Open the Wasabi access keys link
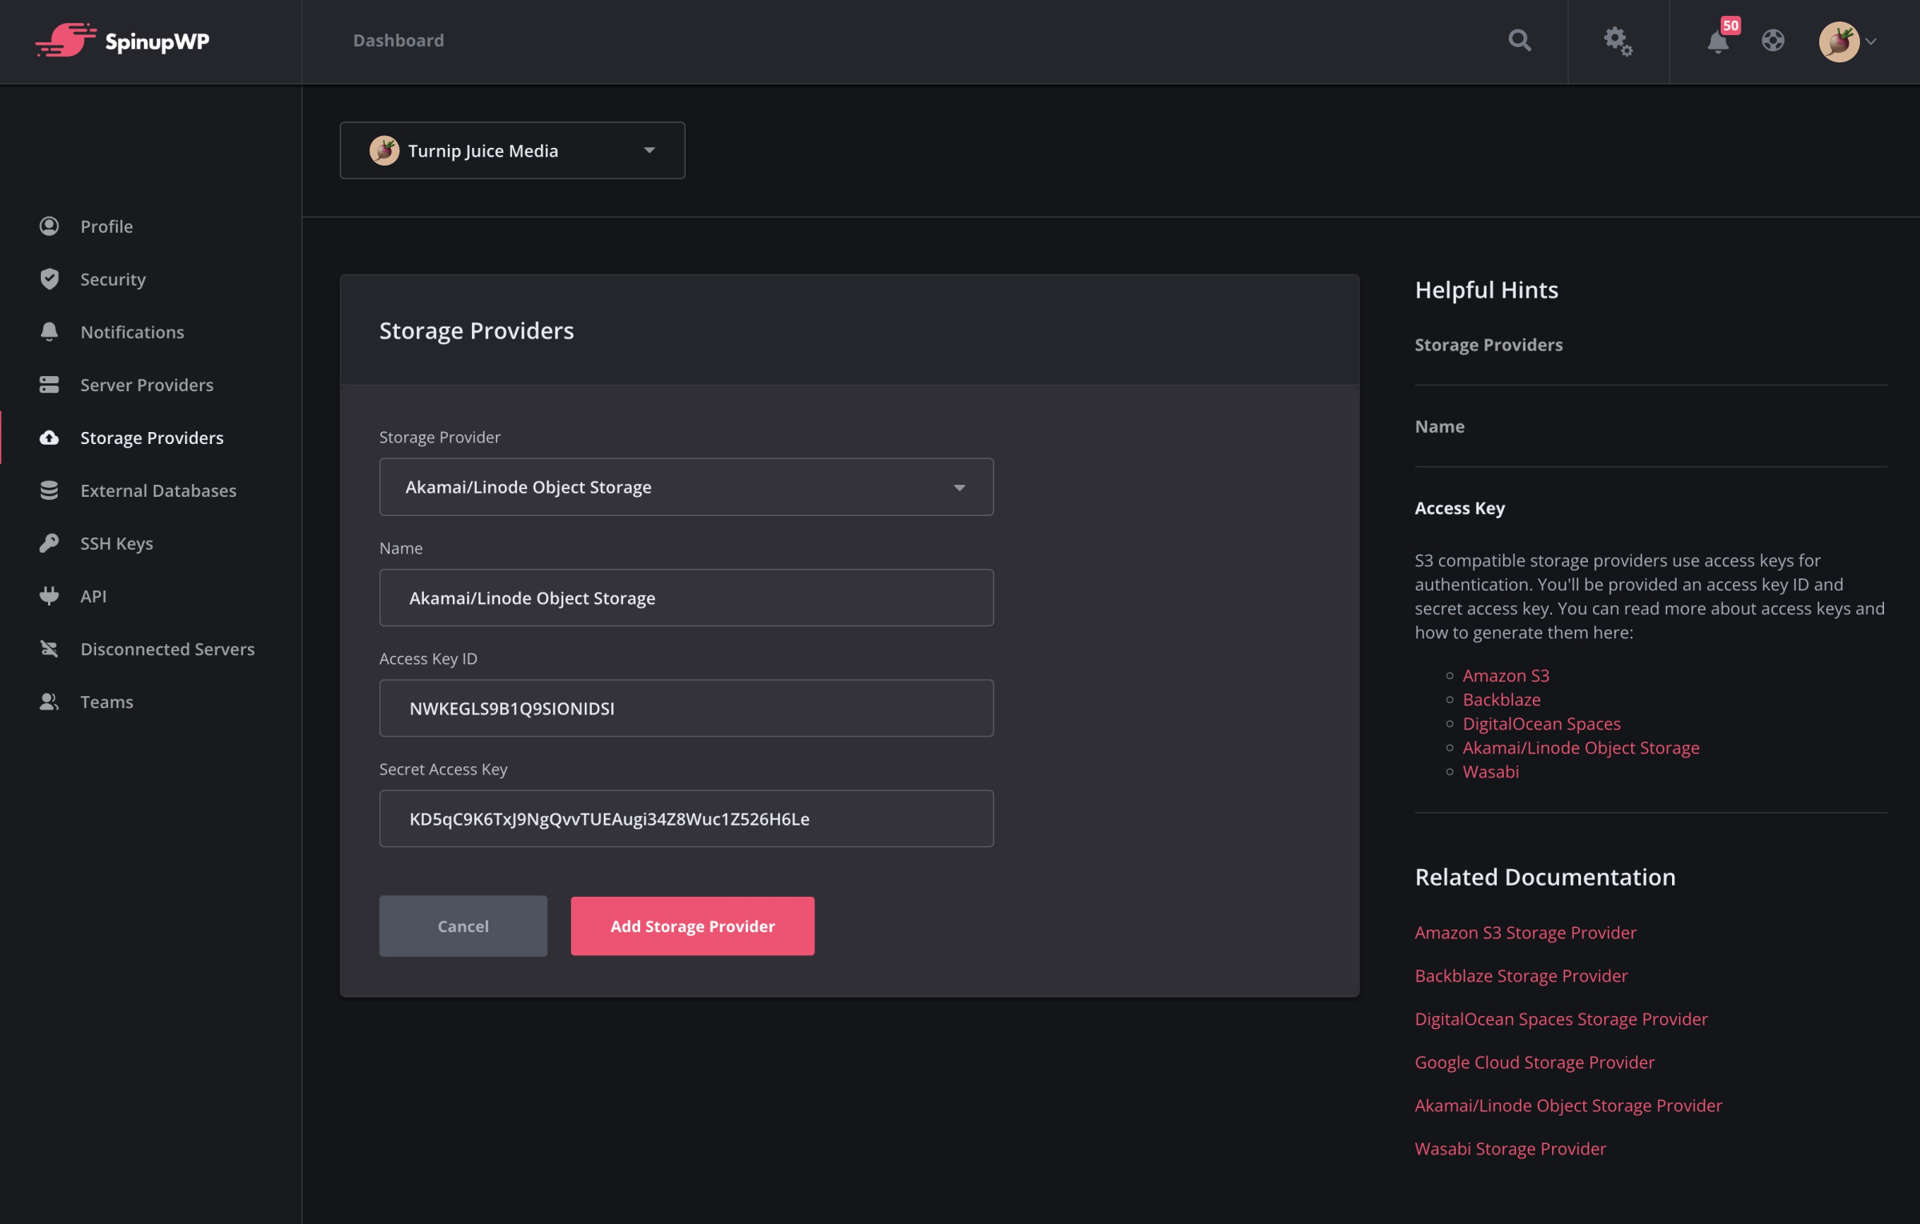Image resolution: width=1920 pixels, height=1224 pixels. point(1490,771)
